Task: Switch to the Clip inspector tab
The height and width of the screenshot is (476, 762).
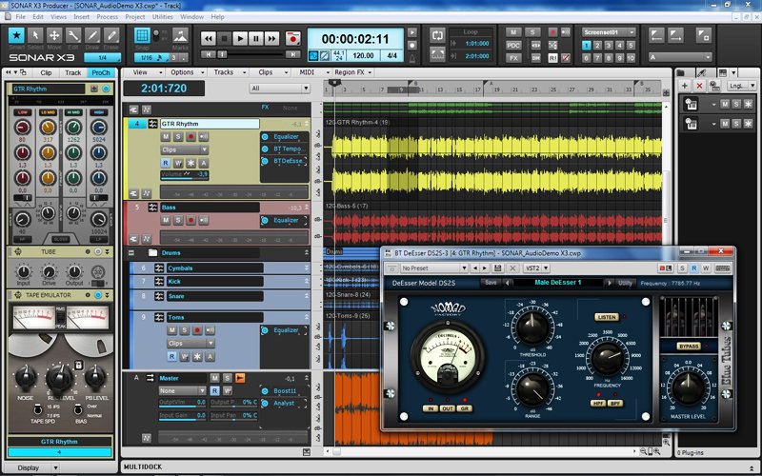Action: point(46,73)
